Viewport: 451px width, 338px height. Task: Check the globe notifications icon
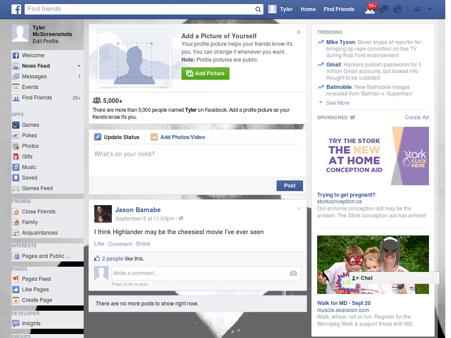(397, 9)
